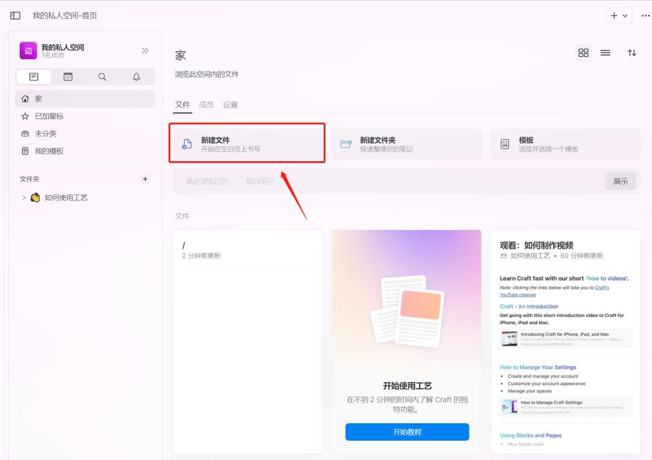Click the Craft - An introduction heading

tap(529, 307)
